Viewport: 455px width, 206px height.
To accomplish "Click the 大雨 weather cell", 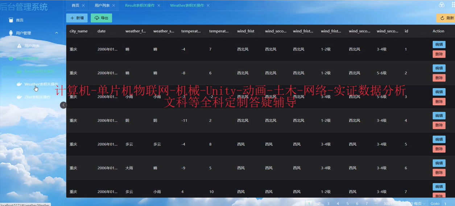I will (x=129, y=168).
